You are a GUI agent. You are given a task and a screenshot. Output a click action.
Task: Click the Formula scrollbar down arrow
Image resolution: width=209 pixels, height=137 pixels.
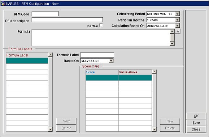tap(172, 44)
